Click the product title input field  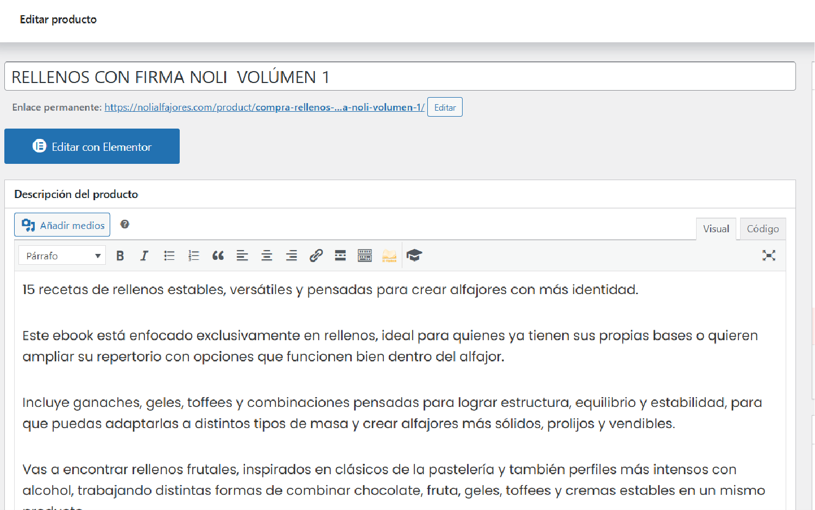400,76
